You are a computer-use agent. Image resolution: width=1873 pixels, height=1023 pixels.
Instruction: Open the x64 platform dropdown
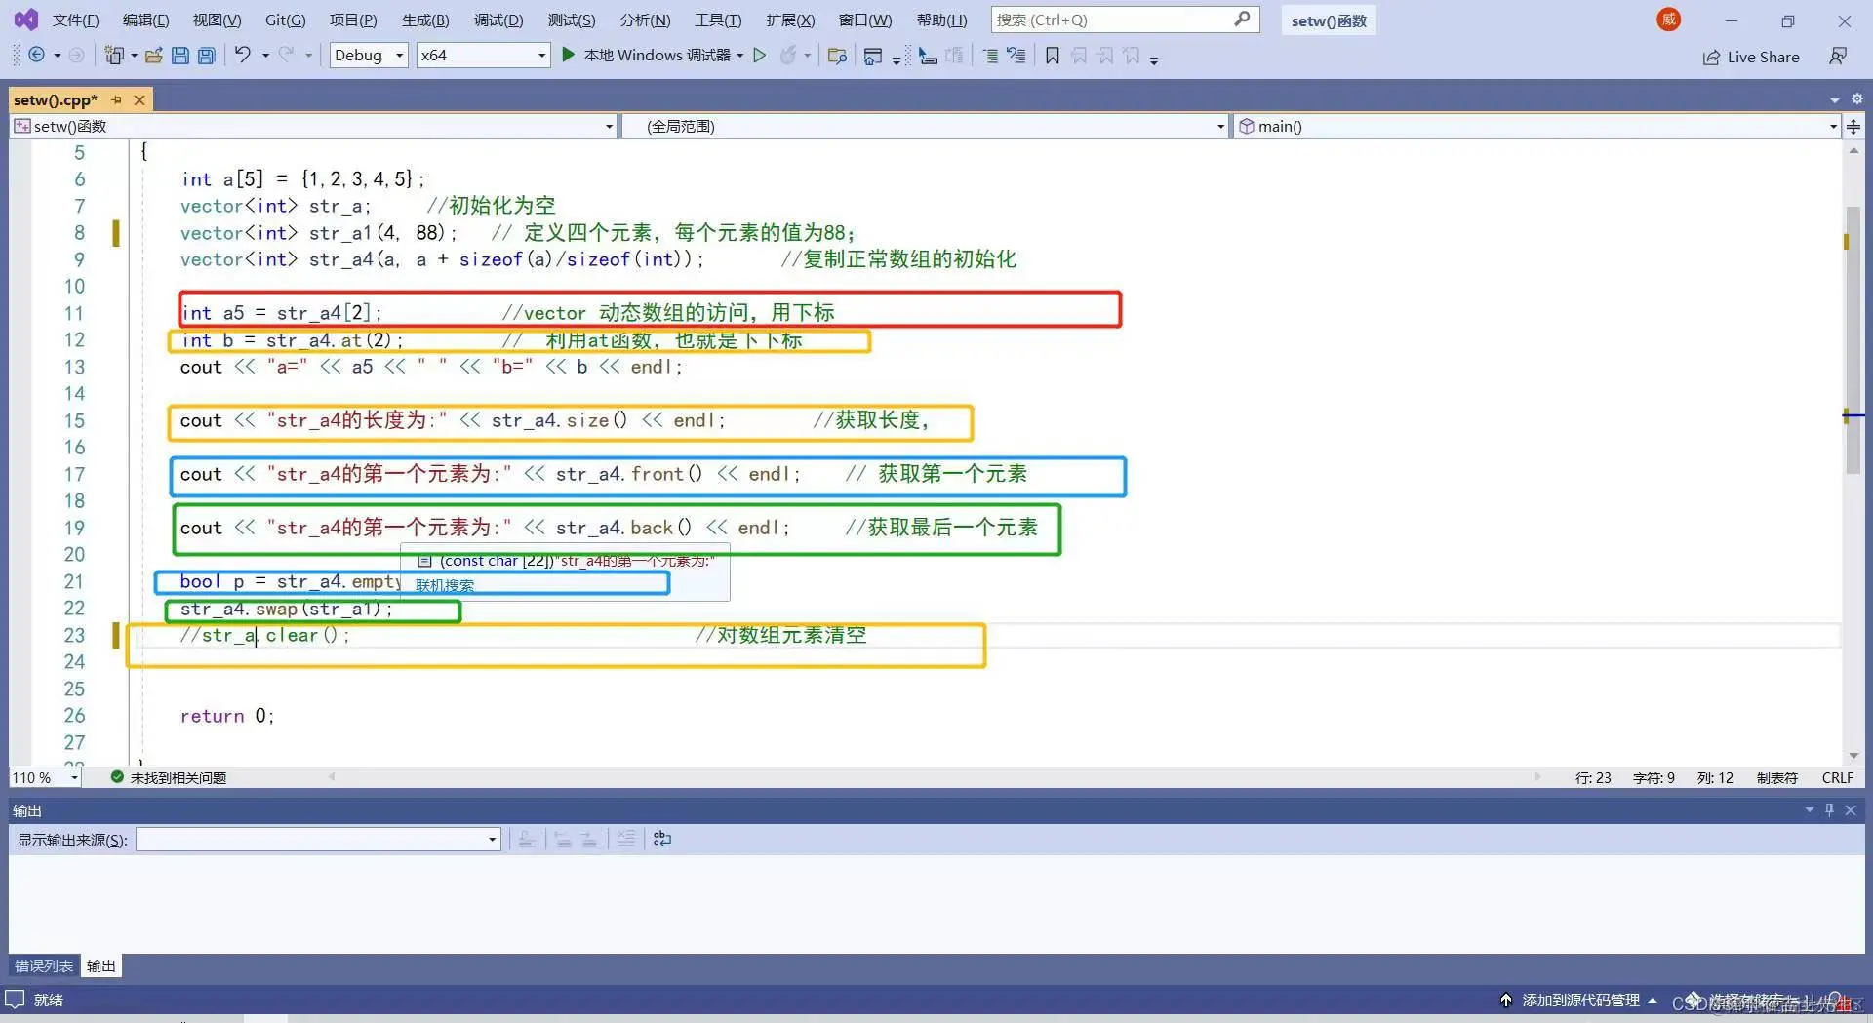point(483,56)
